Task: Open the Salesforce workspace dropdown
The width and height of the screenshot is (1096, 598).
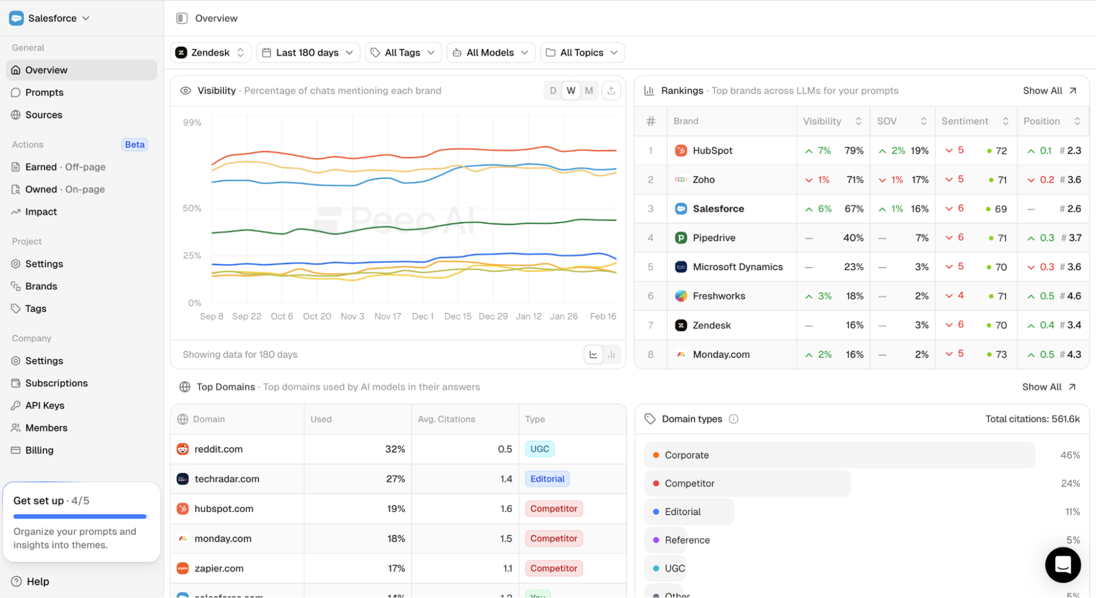Action: [50, 18]
